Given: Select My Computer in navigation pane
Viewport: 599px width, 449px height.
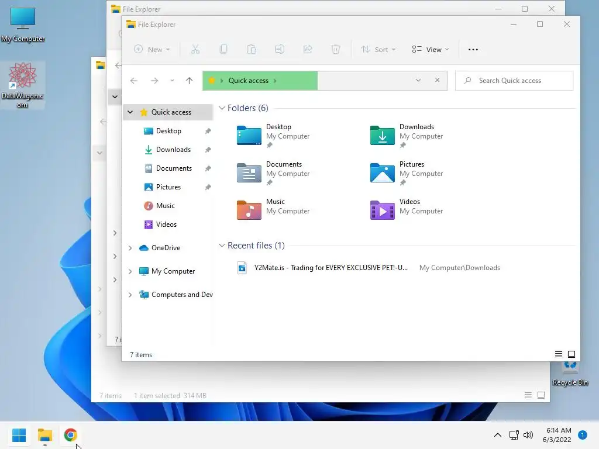Looking at the screenshot, I should 173,271.
